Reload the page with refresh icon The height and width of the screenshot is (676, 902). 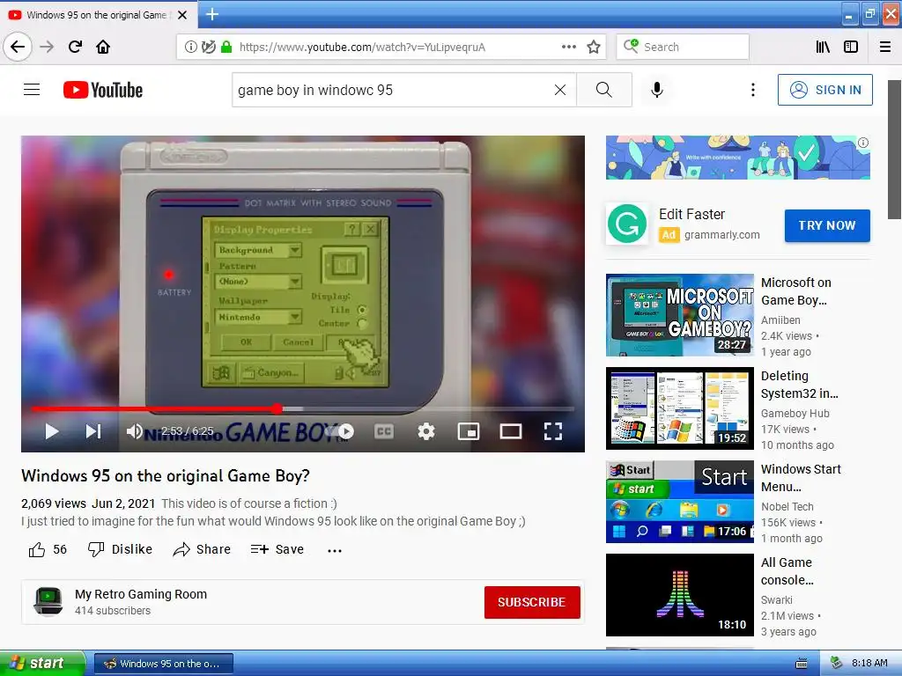coord(75,47)
